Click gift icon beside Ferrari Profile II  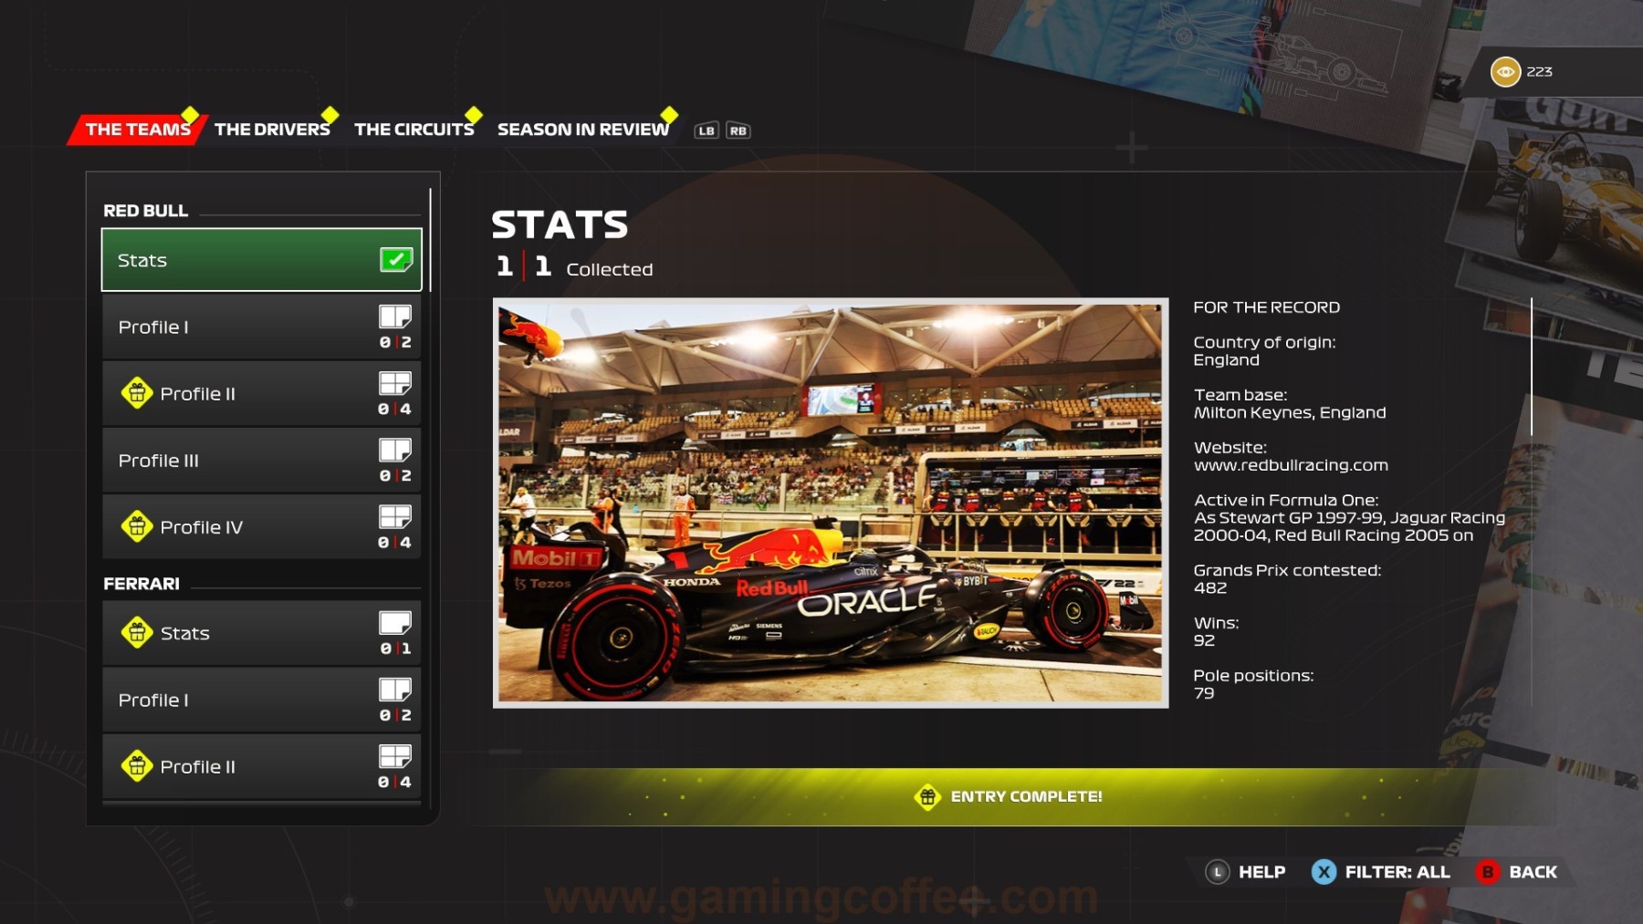pyautogui.click(x=137, y=766)
